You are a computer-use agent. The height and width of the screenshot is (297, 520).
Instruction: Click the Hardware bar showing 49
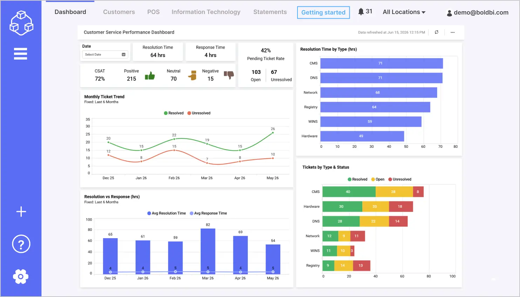(362, 136)
